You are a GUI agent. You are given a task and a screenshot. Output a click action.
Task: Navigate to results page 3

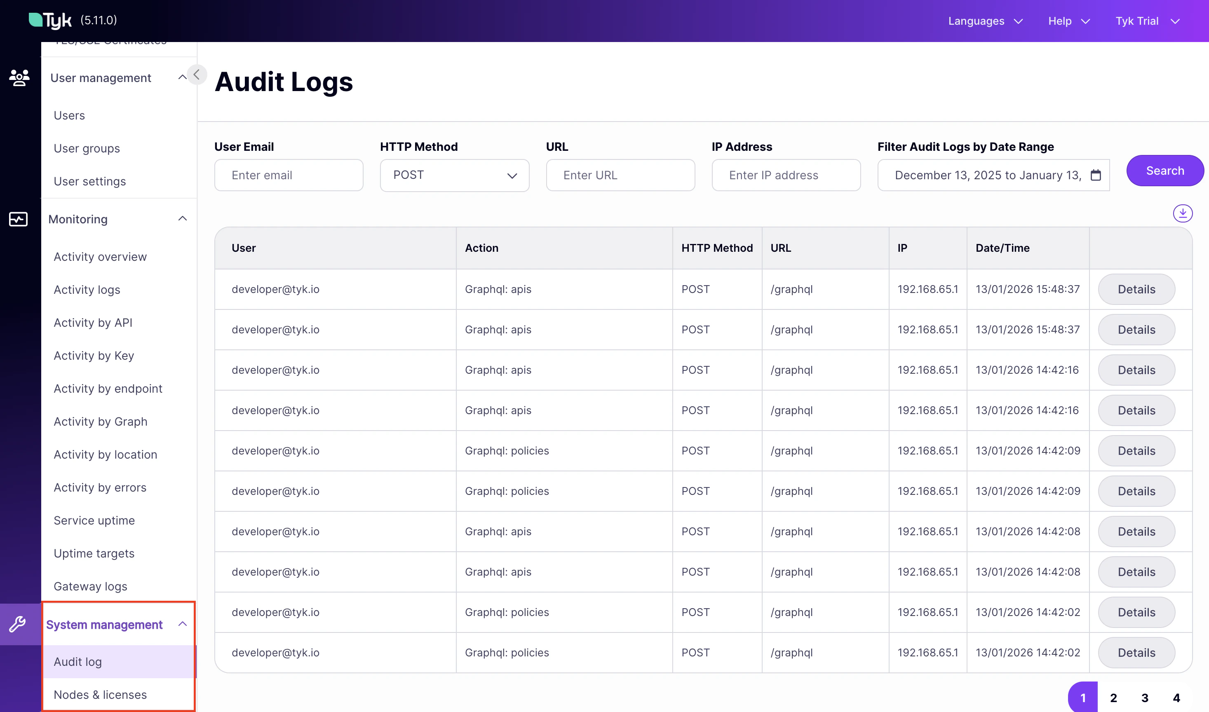1145,698
